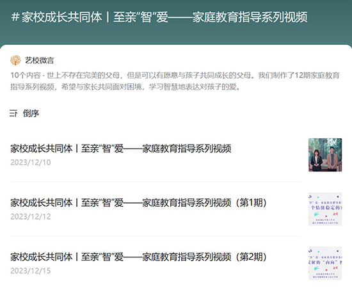This screenshot has height=288, width=352.
Task: Click the 2023/12/12 date under 第1期
Action: pyautogui.click(x=31, y=216)
